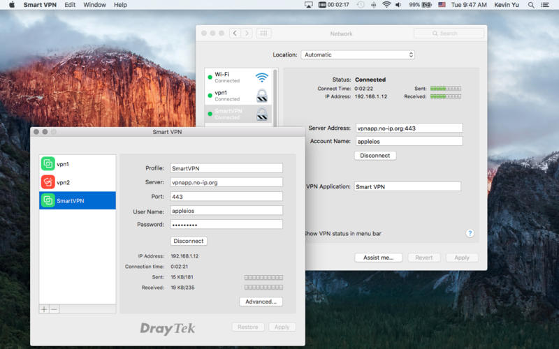Image resolution: width=559 pixels, height=349 pixels.
Task: Click the Wi-Fi icon in the menu bar
Action: [x=386, y=5]
